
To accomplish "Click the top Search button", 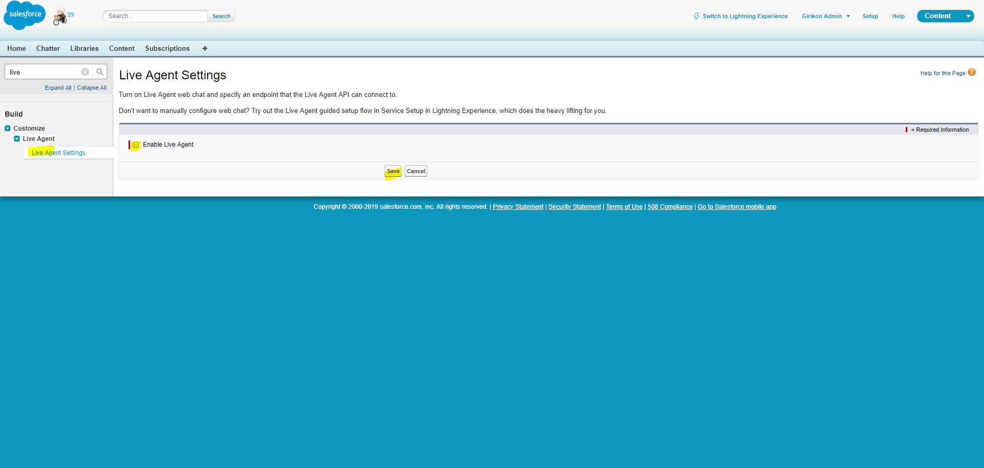I will [x=221, y=16].
